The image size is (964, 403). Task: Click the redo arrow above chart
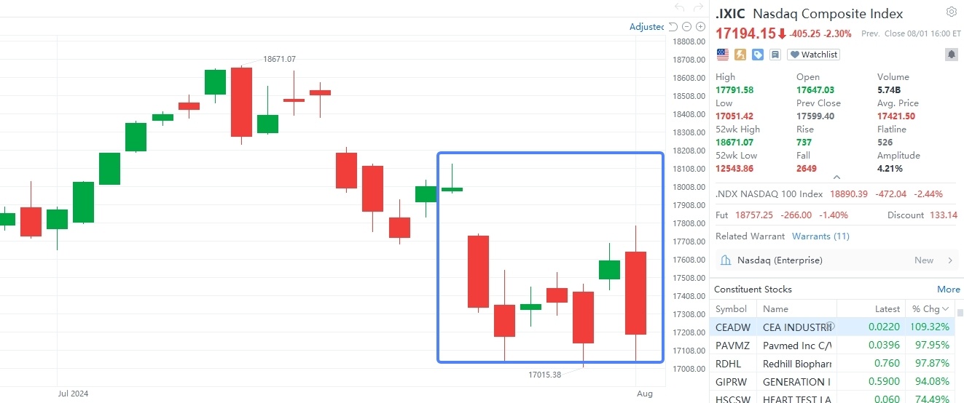pos(698,8)
